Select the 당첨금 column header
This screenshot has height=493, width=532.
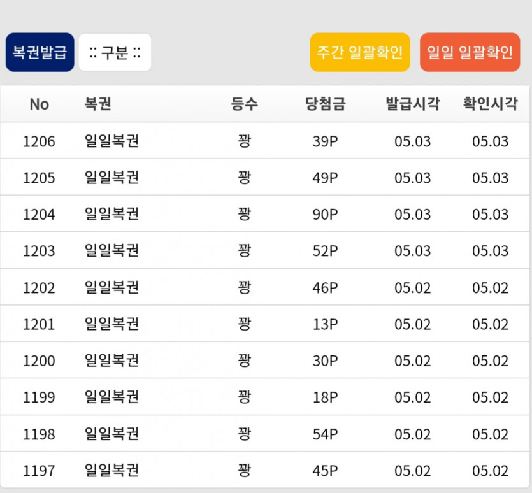(x=325, y=104)
